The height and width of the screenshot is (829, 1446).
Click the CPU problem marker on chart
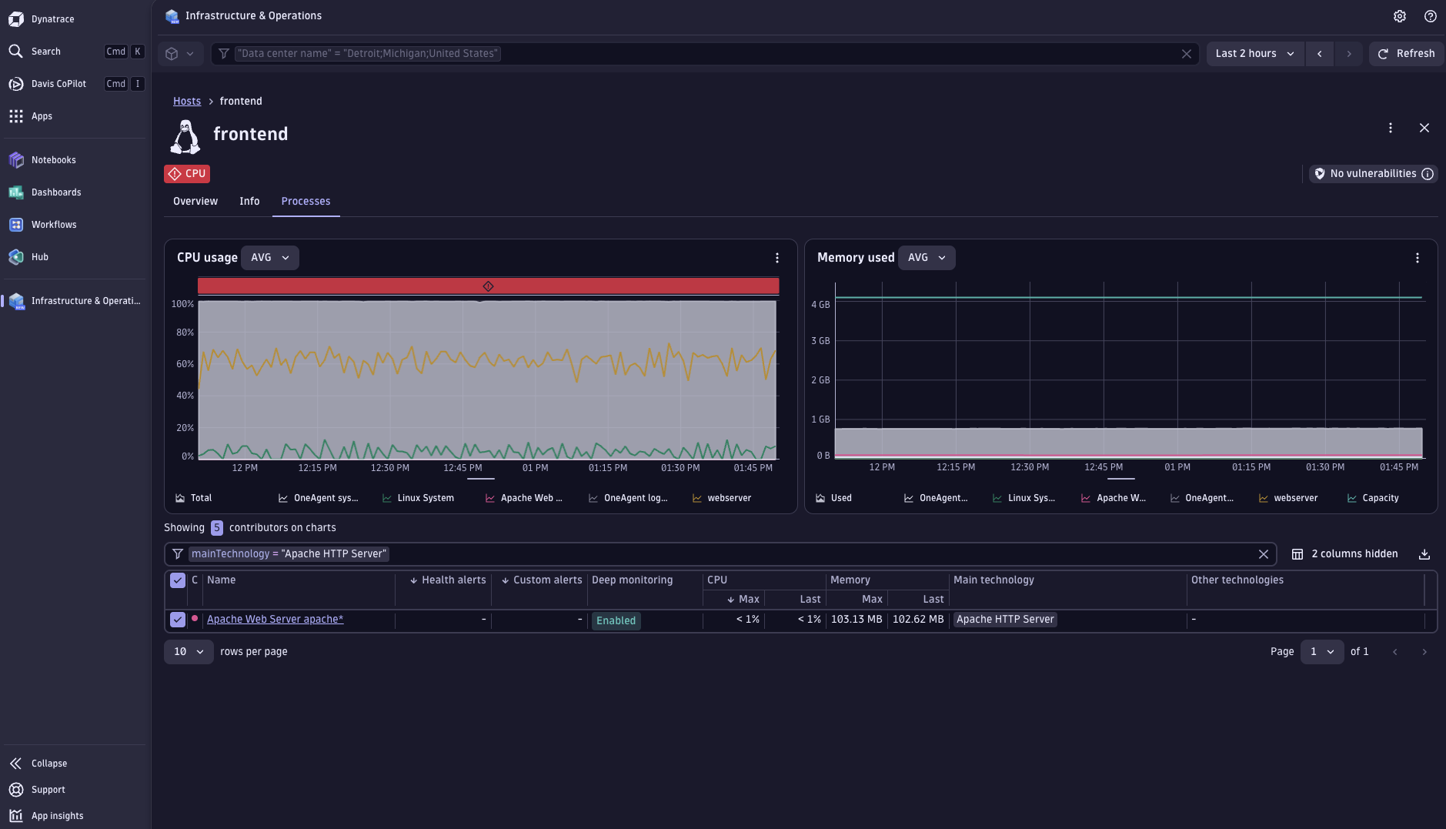coord(488,286)
